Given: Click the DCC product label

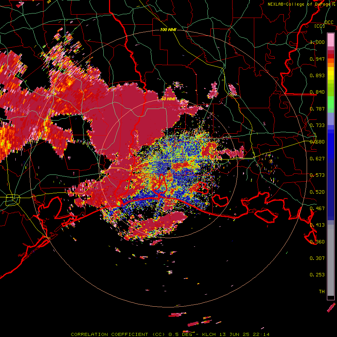Looking at the screenshot, I should [329, 22].
